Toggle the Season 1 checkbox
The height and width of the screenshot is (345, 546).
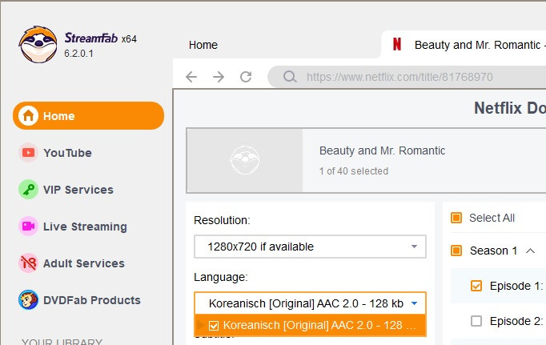[456, 251]
